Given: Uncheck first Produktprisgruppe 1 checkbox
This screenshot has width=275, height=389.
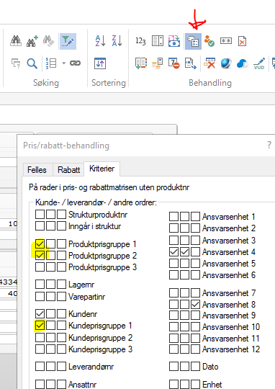Looking at the screenshot, I should click(x=40, y=244).
